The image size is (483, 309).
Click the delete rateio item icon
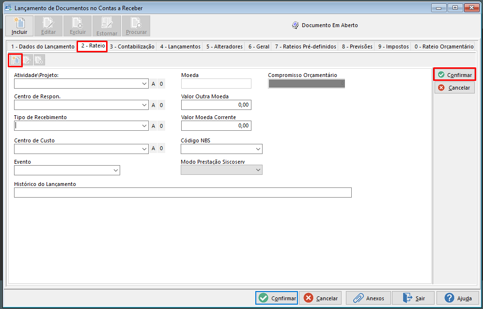coord(39,60)
